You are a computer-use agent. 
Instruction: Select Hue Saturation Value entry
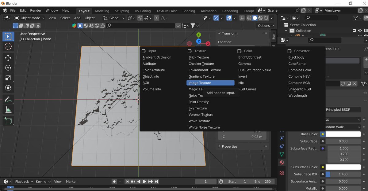(255, 70)
